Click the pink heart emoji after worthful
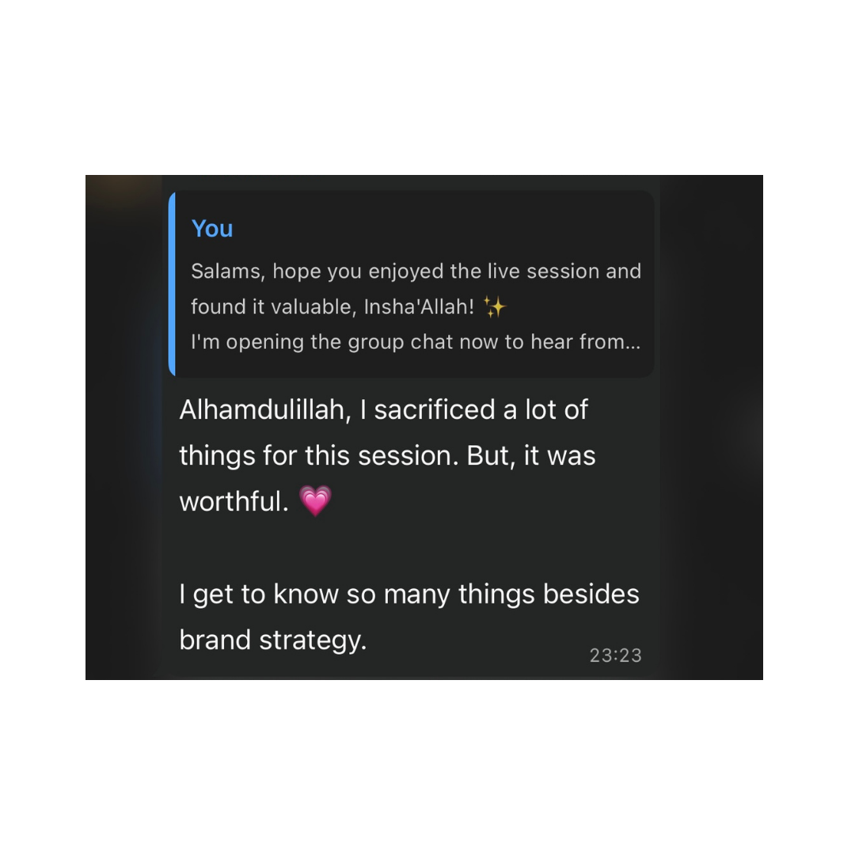This screenshot has height=855, width=855. [x=315, y=500]
